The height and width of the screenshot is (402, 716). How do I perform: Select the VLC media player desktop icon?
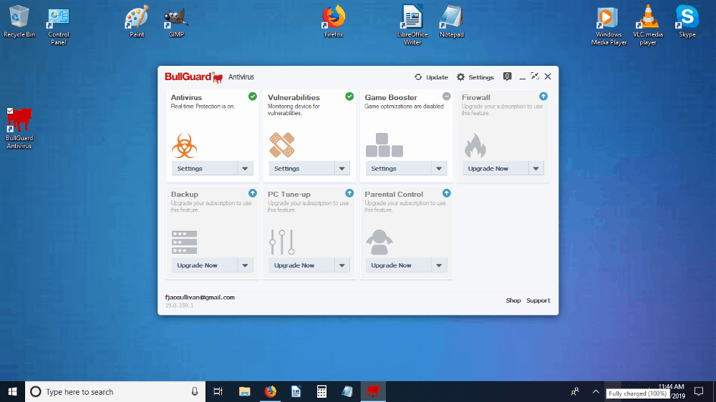(647, 25)
